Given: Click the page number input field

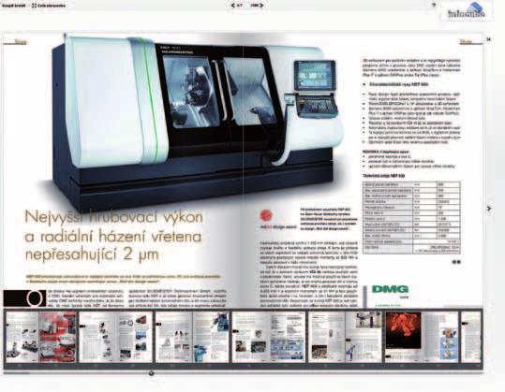Looking at the screenshot, I should pyautogui.click(x=240, y=5).
